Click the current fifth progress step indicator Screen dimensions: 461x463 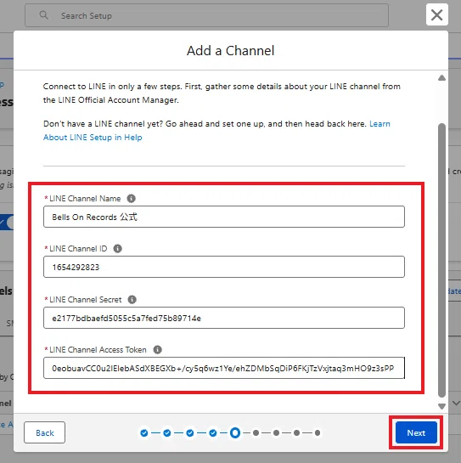coord(235,433)
